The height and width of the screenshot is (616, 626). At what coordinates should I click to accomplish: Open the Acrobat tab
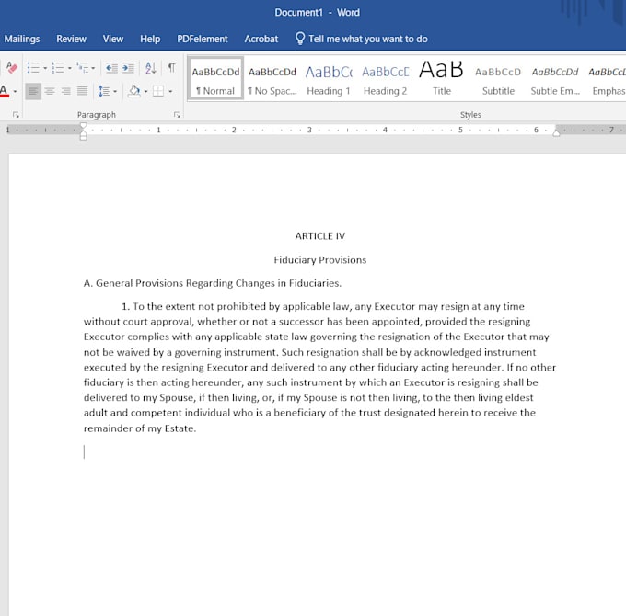point(261,39)
